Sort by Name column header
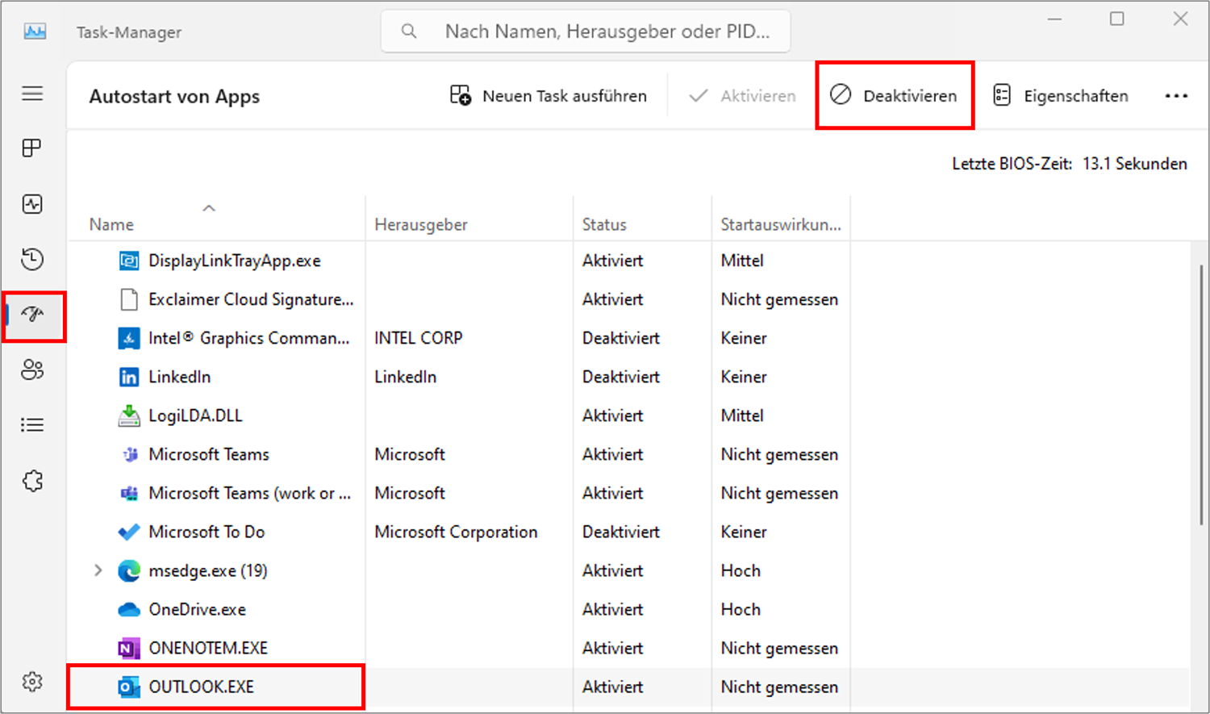The width and height of the screenshot is (1210, 714). (112, 224)
